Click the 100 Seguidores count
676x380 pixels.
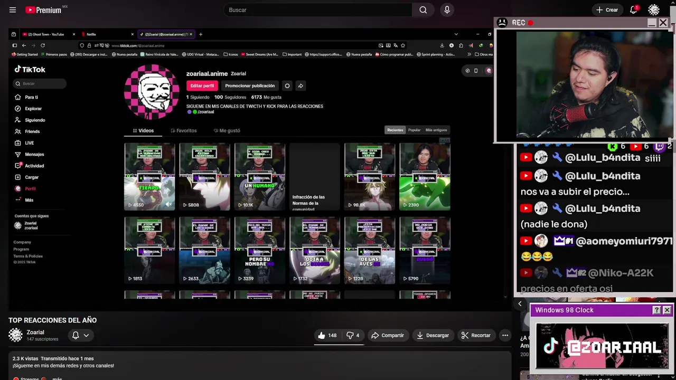point(230,97)
